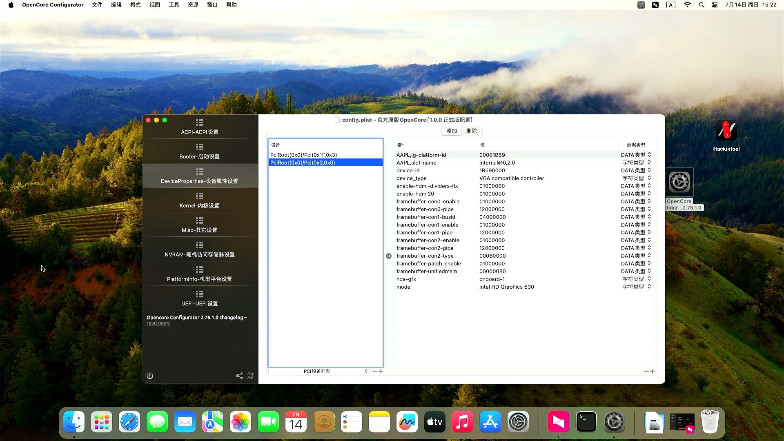784x441 pixels.
Task: Select enable-hdmi-dividers-fix key
Action: click(x=427, y=186)
